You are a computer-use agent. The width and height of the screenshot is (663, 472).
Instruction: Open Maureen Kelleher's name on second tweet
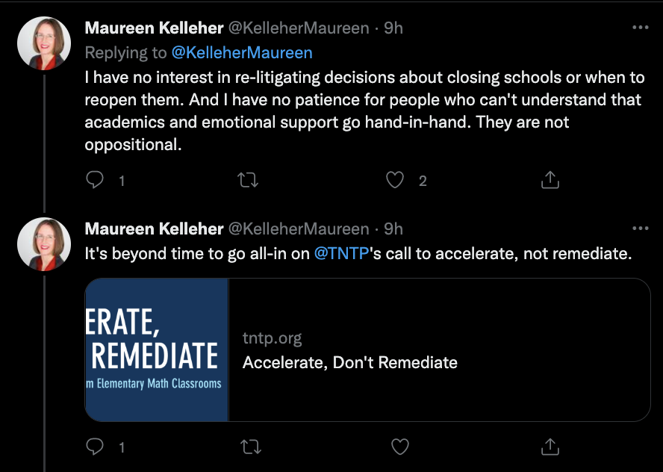pyautogui.click(x=154, y=229)
